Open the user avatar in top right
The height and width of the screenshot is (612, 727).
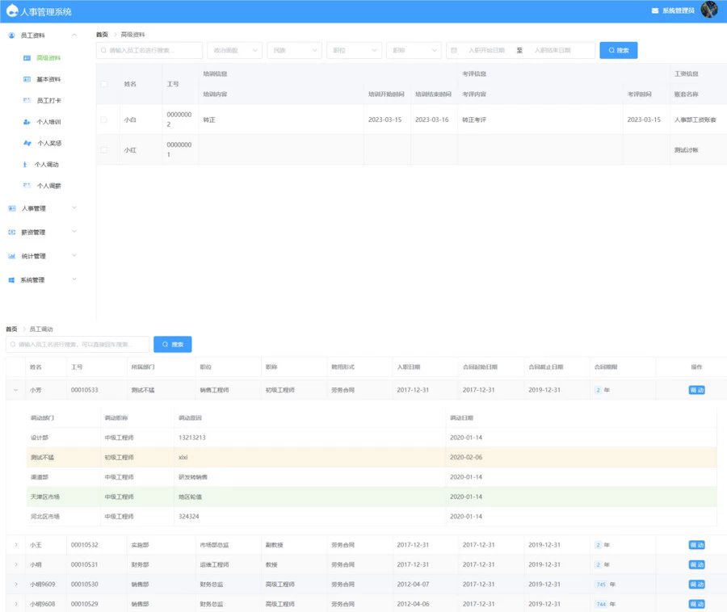click(709, 10)
